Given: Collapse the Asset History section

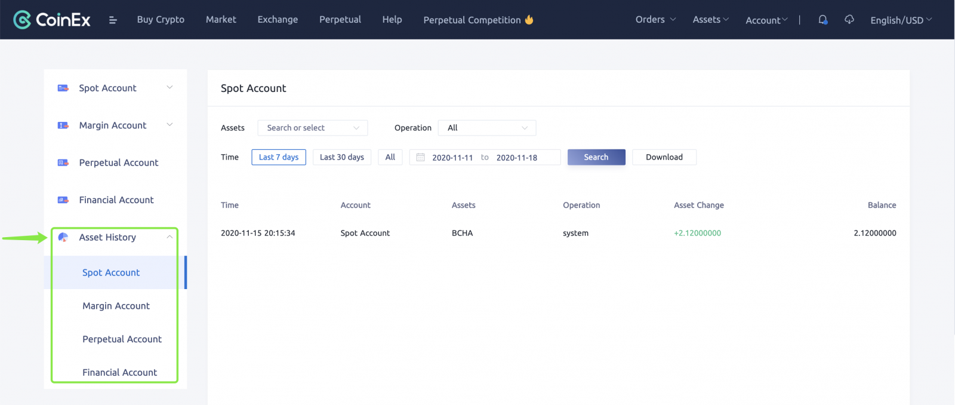Looking at the screenshot, I should click(170, 237).
